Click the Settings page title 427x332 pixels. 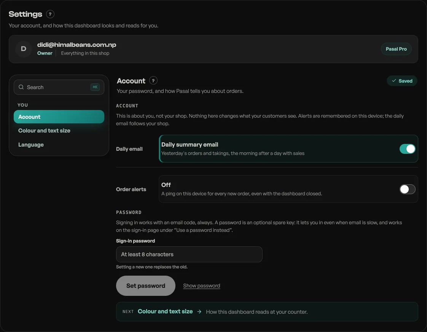tap(25, 14)
